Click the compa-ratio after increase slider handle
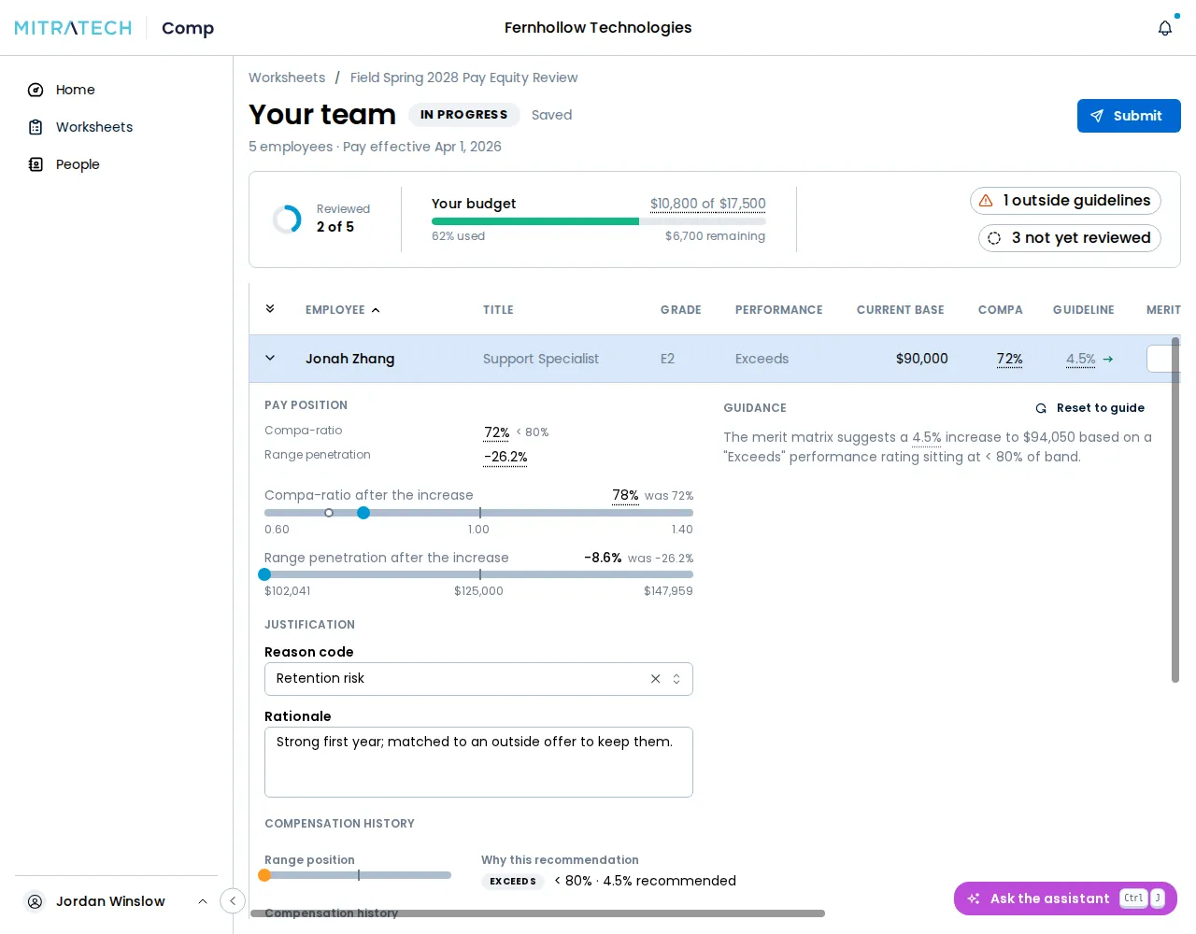Viewport: 1196px width, 934px height. 363,513
